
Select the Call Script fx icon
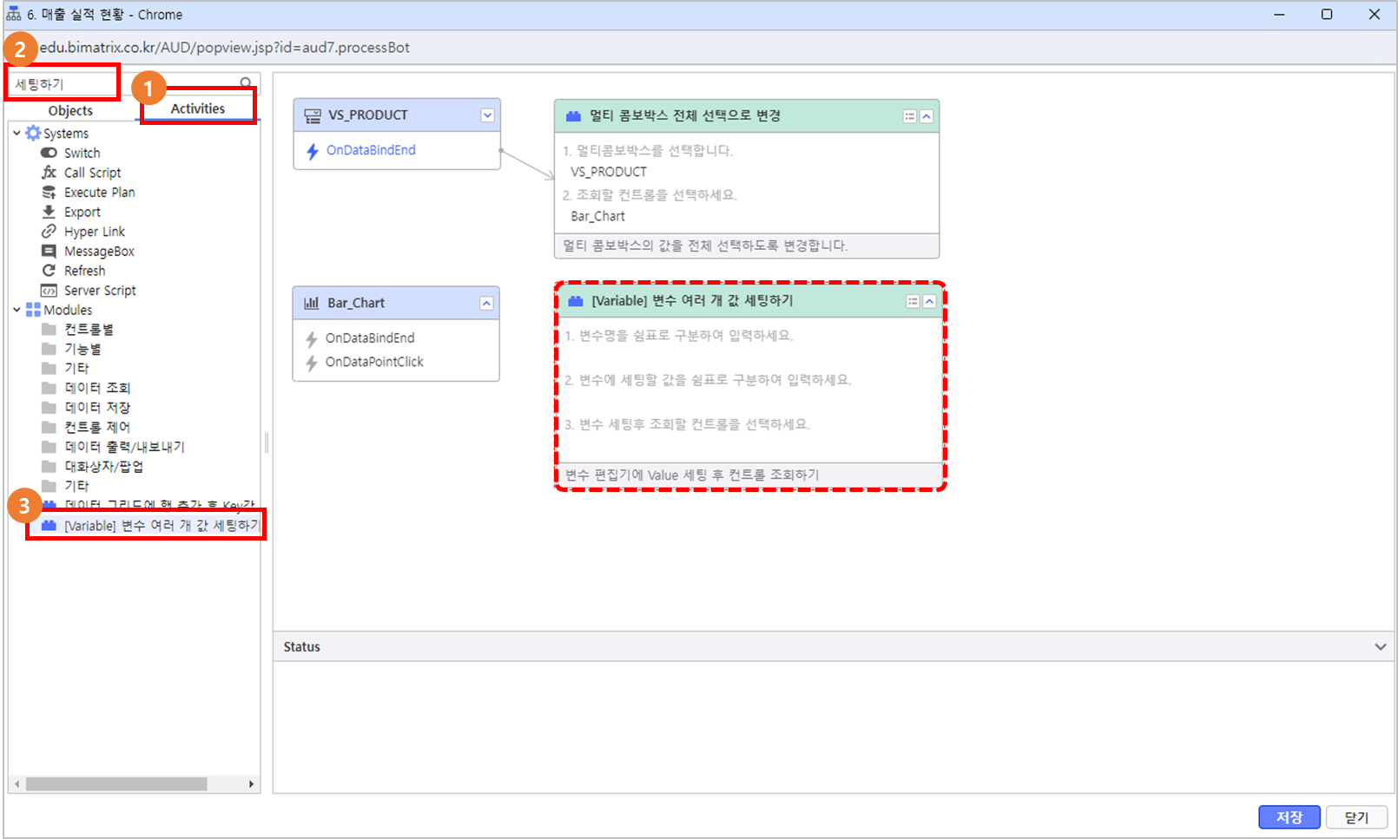(x=49, y=173)
